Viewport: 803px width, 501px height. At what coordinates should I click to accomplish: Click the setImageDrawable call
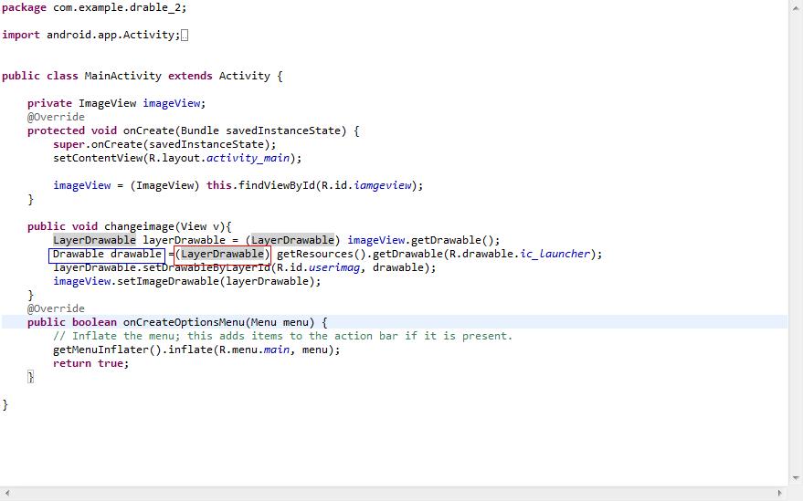click(x=168, y=281)
